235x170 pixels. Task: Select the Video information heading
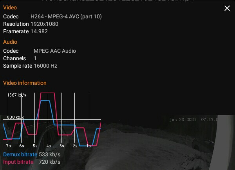(25, 83)
